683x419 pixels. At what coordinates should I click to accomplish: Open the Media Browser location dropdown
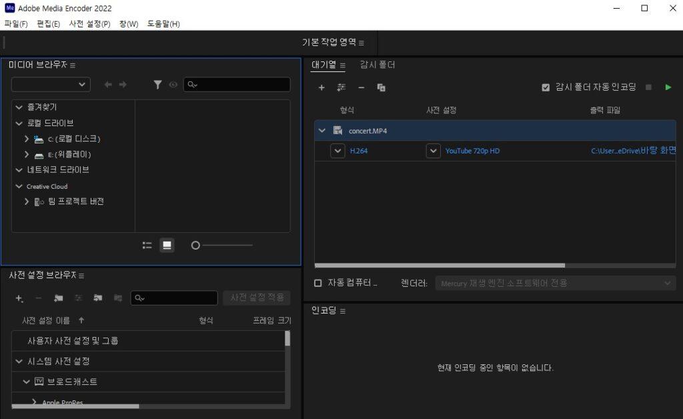coord(51,85)
